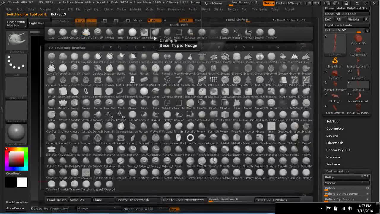
Task: Toggle the Menus button in the title bar
Action: (x=269, y=3)
